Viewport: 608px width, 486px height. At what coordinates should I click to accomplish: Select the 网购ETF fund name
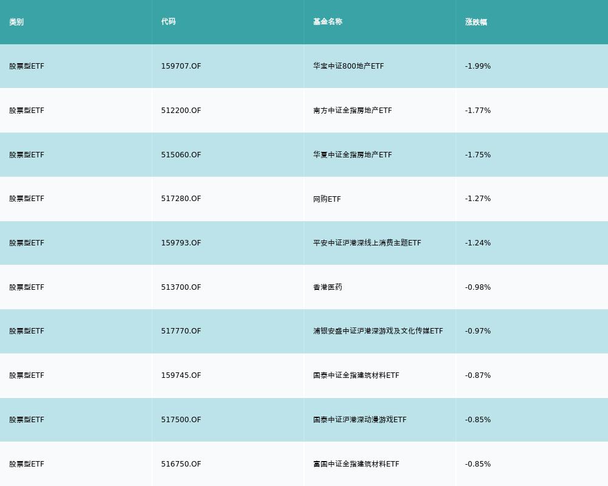click(327, 199)
